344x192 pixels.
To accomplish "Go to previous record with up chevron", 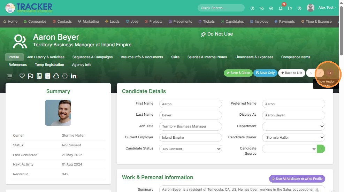I will point(311,73).
